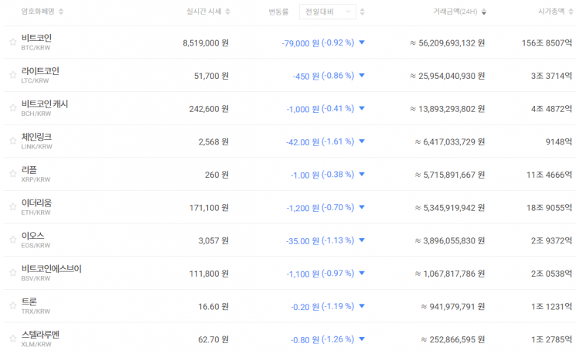The image size is (576, 354).
Task: Select the 이오스 coin name
Action: (x=32, y=236)
